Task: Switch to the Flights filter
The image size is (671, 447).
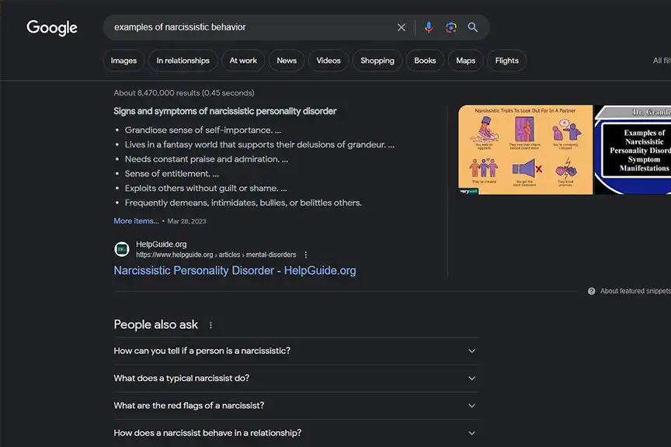Action: [506, 61]
